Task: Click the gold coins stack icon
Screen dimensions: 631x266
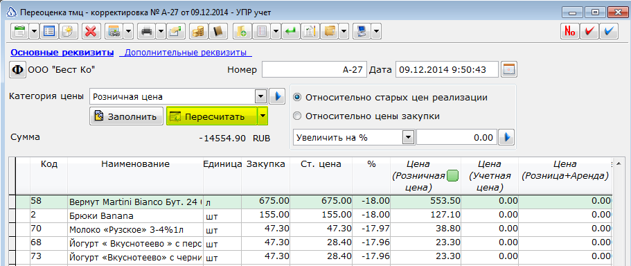Action: click(x=198, y=31)
